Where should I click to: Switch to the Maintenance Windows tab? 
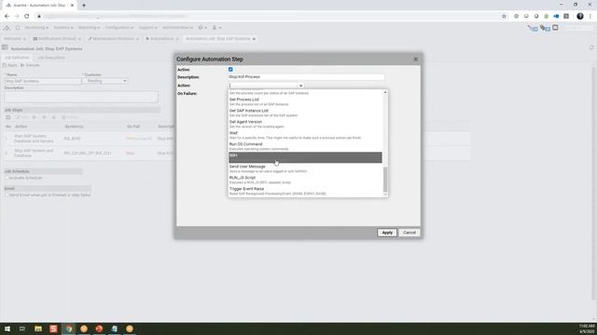pyautogui.click(x=113, y=39)
